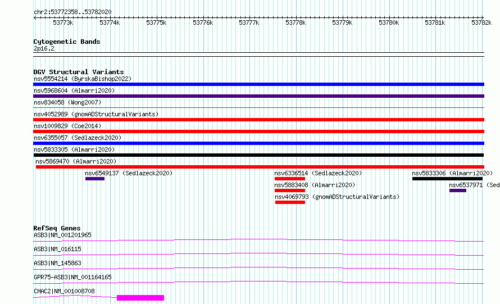Select the red nsv4052989 gnomAD variant bar
This screenshot has height=304, width=500.
click(x=258, y=120)
